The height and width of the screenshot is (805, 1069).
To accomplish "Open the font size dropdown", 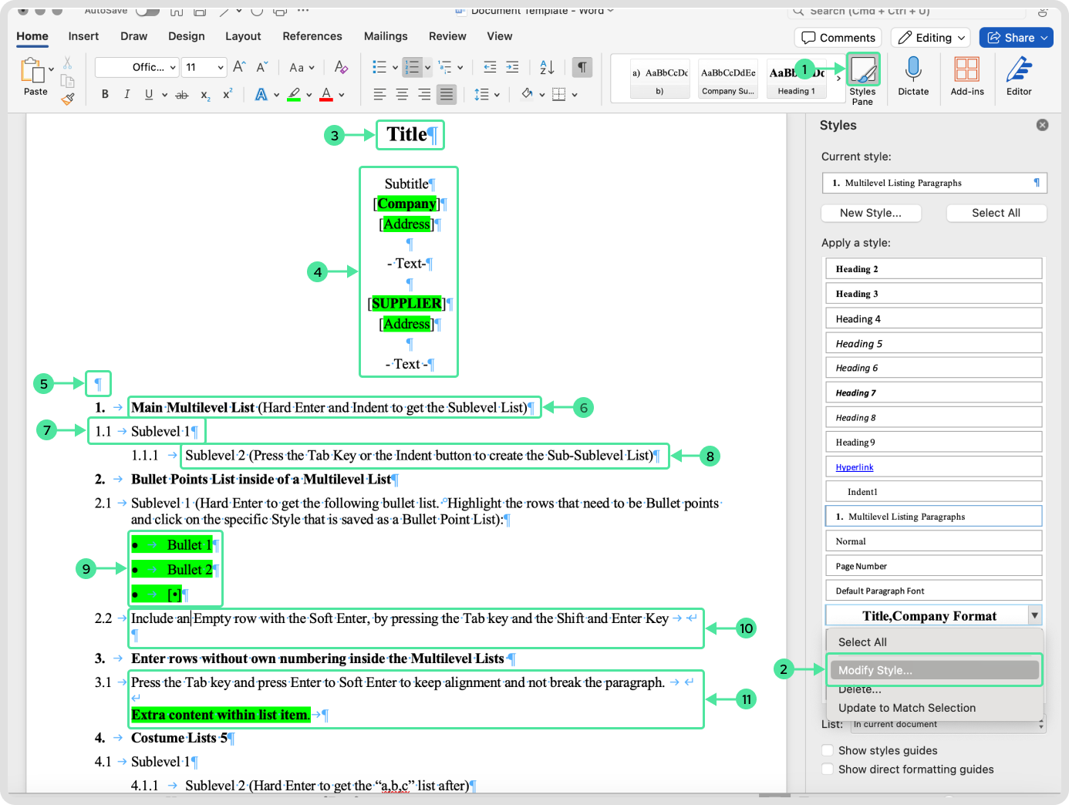I will pos(220,67).
